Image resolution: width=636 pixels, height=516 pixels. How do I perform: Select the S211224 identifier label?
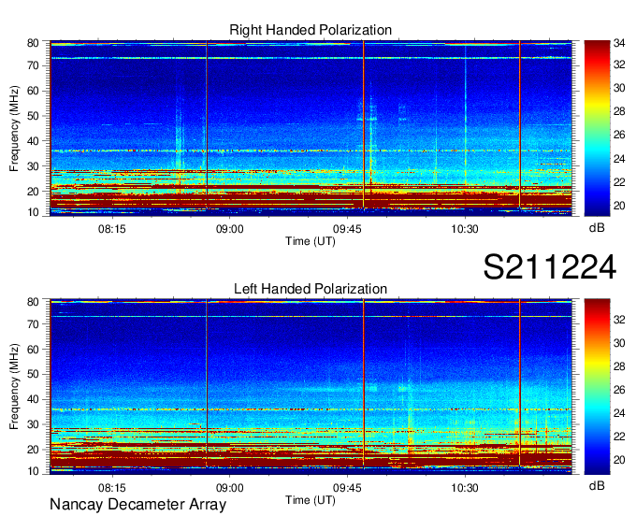(x=550, y=267)
